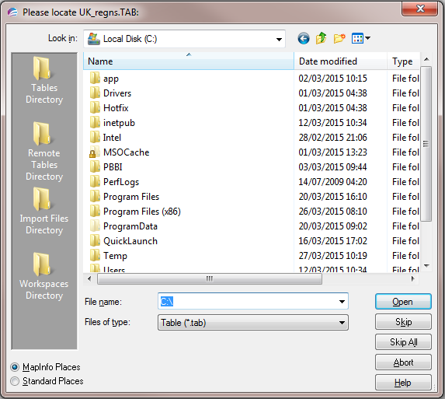445x399 pixels.
Task: Select the Temp folder icon
Action: tap(95, 255)
